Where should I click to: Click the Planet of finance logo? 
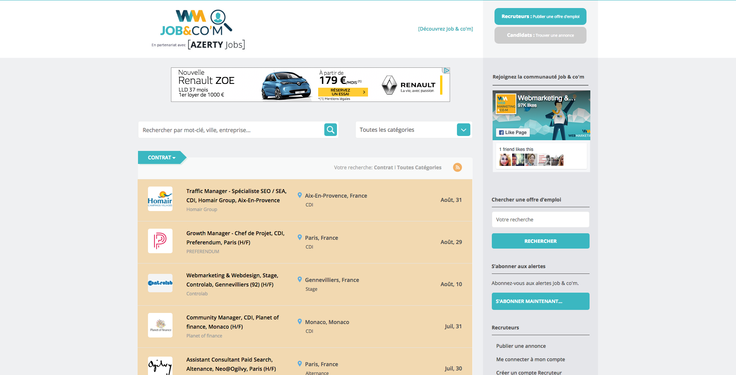160,325
